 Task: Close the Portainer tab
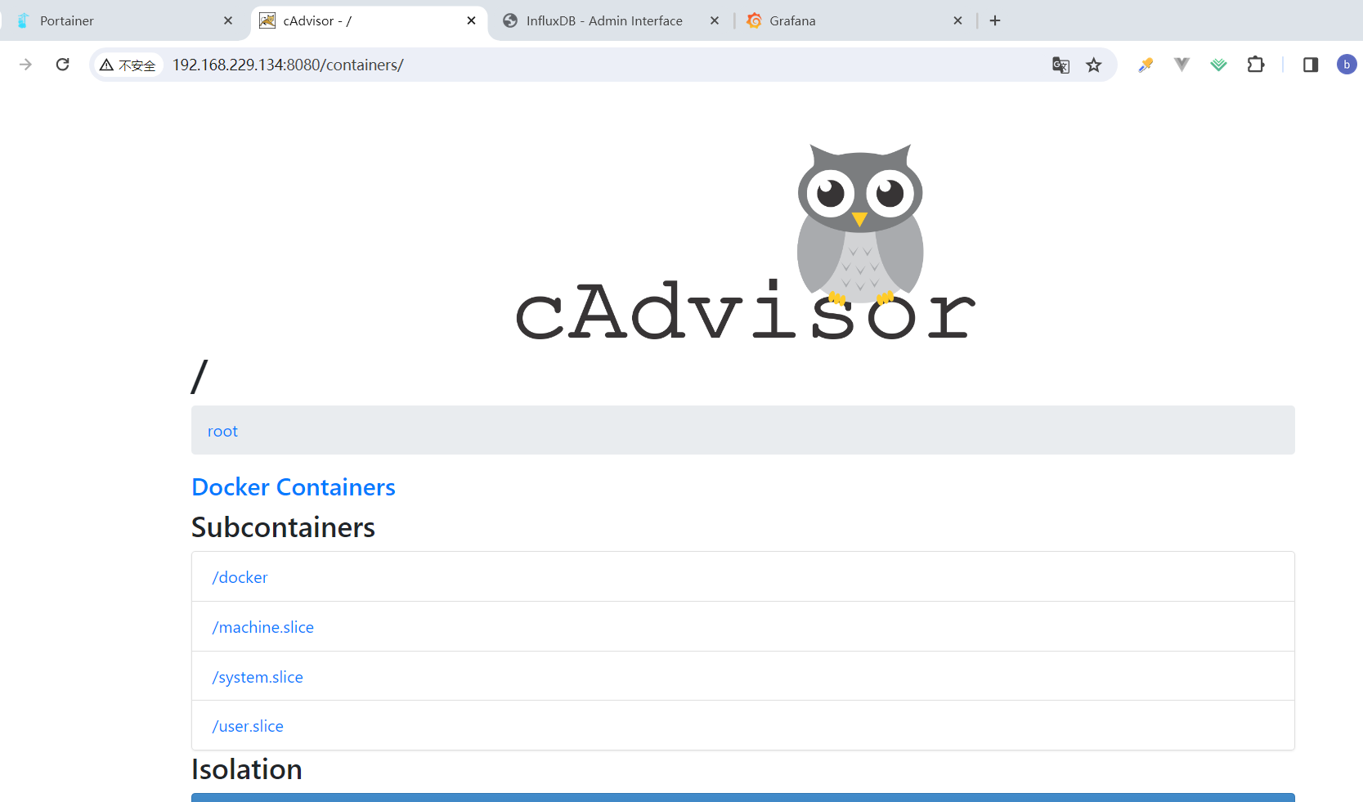[x=228, y=20]
